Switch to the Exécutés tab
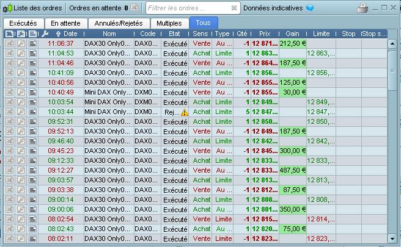 23,23
